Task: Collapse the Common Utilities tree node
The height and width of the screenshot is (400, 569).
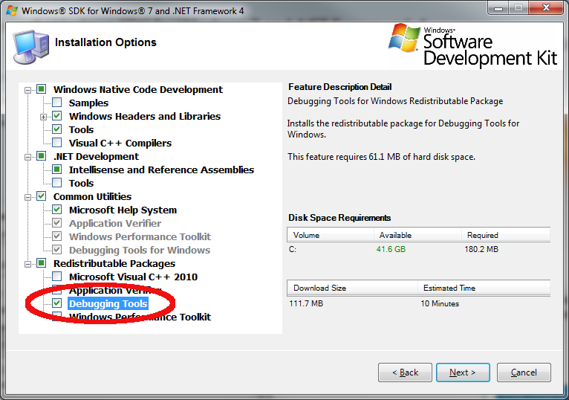Action: click(28, 197)
